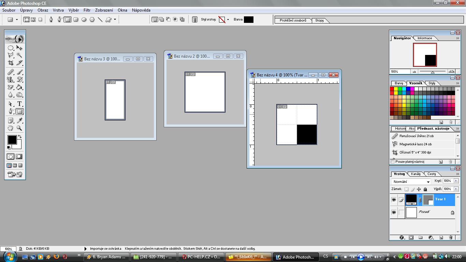This screenshot has height=262, width=466.
Task: Enable the Pouze platný nástroj checkbox
Action: coord(392,162)
